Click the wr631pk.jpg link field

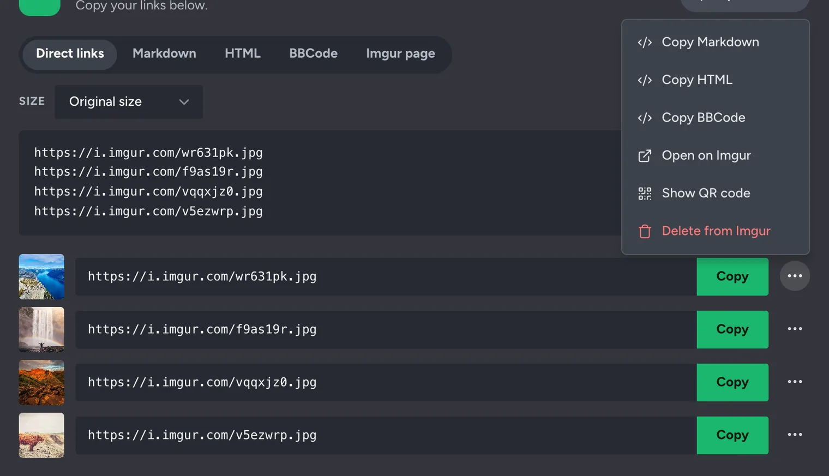(x=386, y=276)
